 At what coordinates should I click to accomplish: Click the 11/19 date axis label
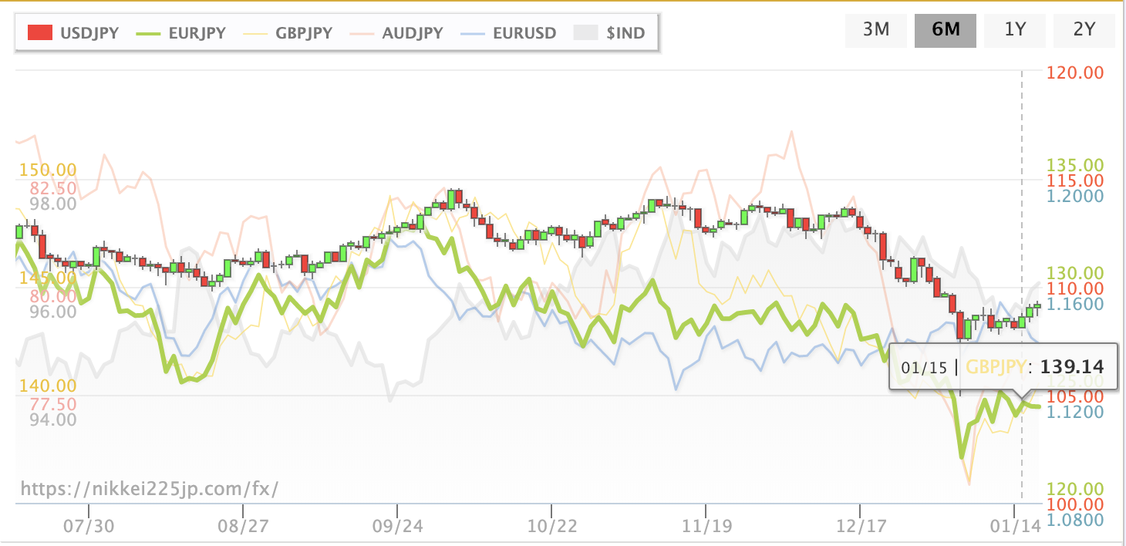pos(706,526)
